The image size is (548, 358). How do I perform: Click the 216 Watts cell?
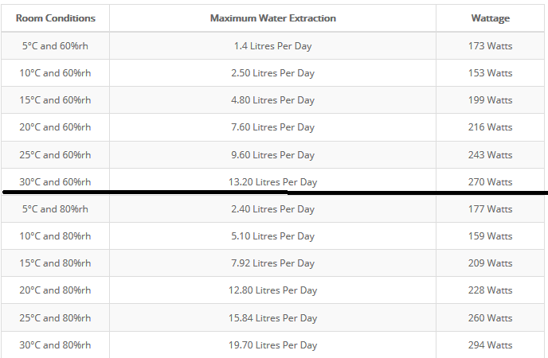click(x=490, y=127)
